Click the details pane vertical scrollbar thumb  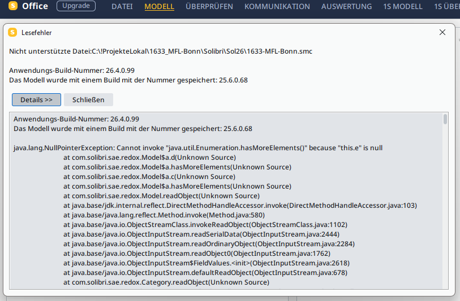click(x=445, y=119)
